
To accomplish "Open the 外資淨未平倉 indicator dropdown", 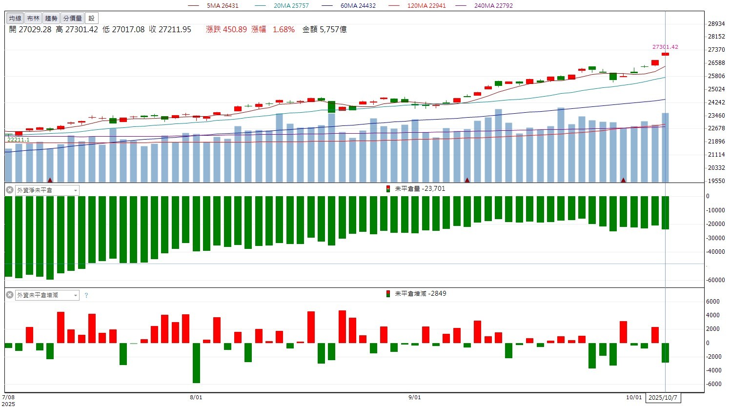I will click(x=47, y=190).
